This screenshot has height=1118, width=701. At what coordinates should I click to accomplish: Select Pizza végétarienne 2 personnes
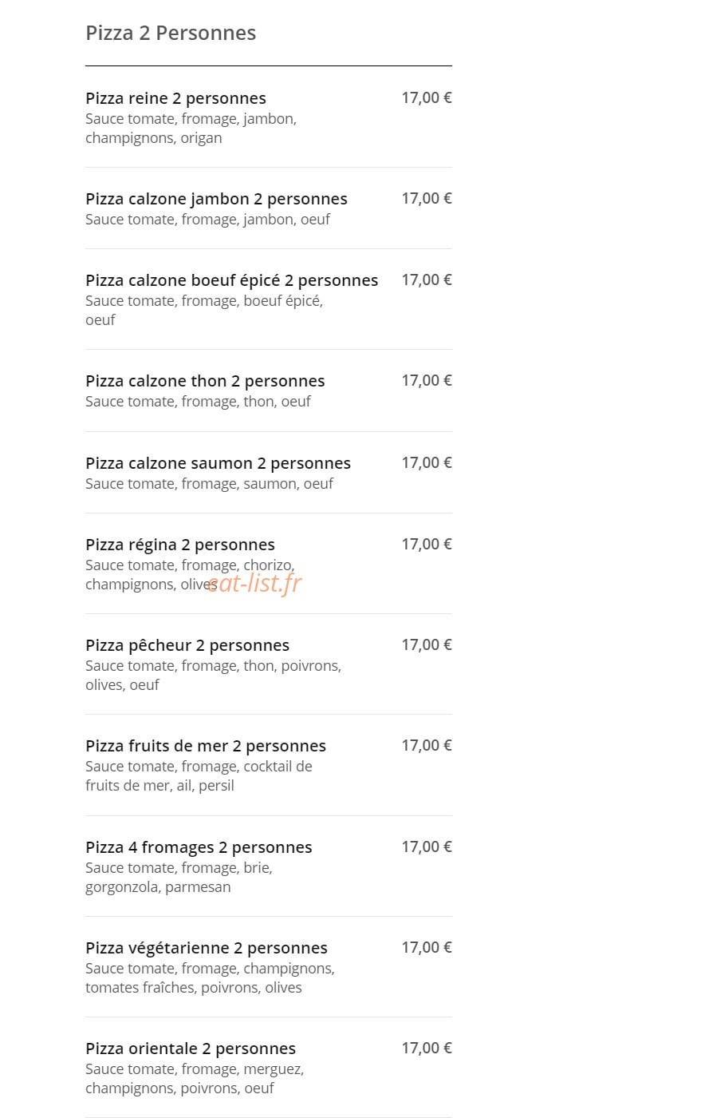(x=207, y=948)
